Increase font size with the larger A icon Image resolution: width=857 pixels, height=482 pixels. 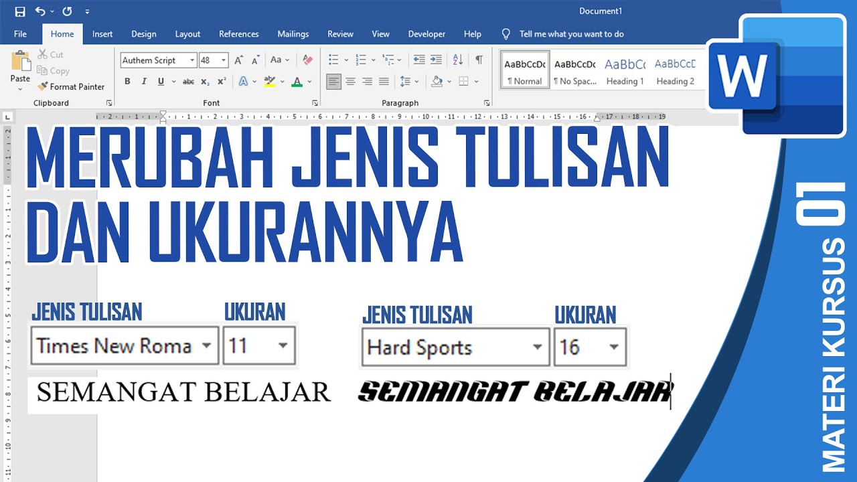[240, 60]
